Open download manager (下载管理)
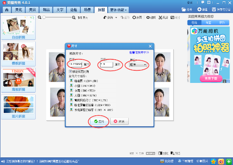Image resolution: width=233 pixels, height=165 pixels. [185, 161]
